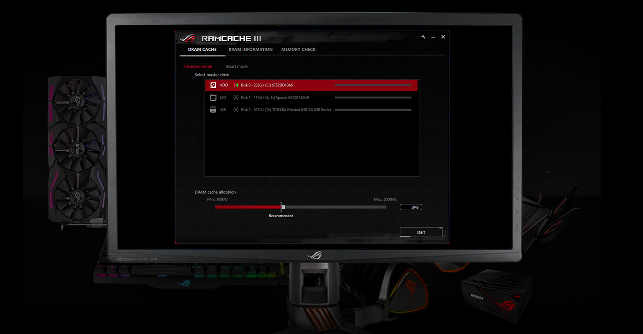Image resolution: width=643 pixels, height=334 pixels.
Task: Click the ROG logo beside RAMCACHE III
Action: (188, 38)
